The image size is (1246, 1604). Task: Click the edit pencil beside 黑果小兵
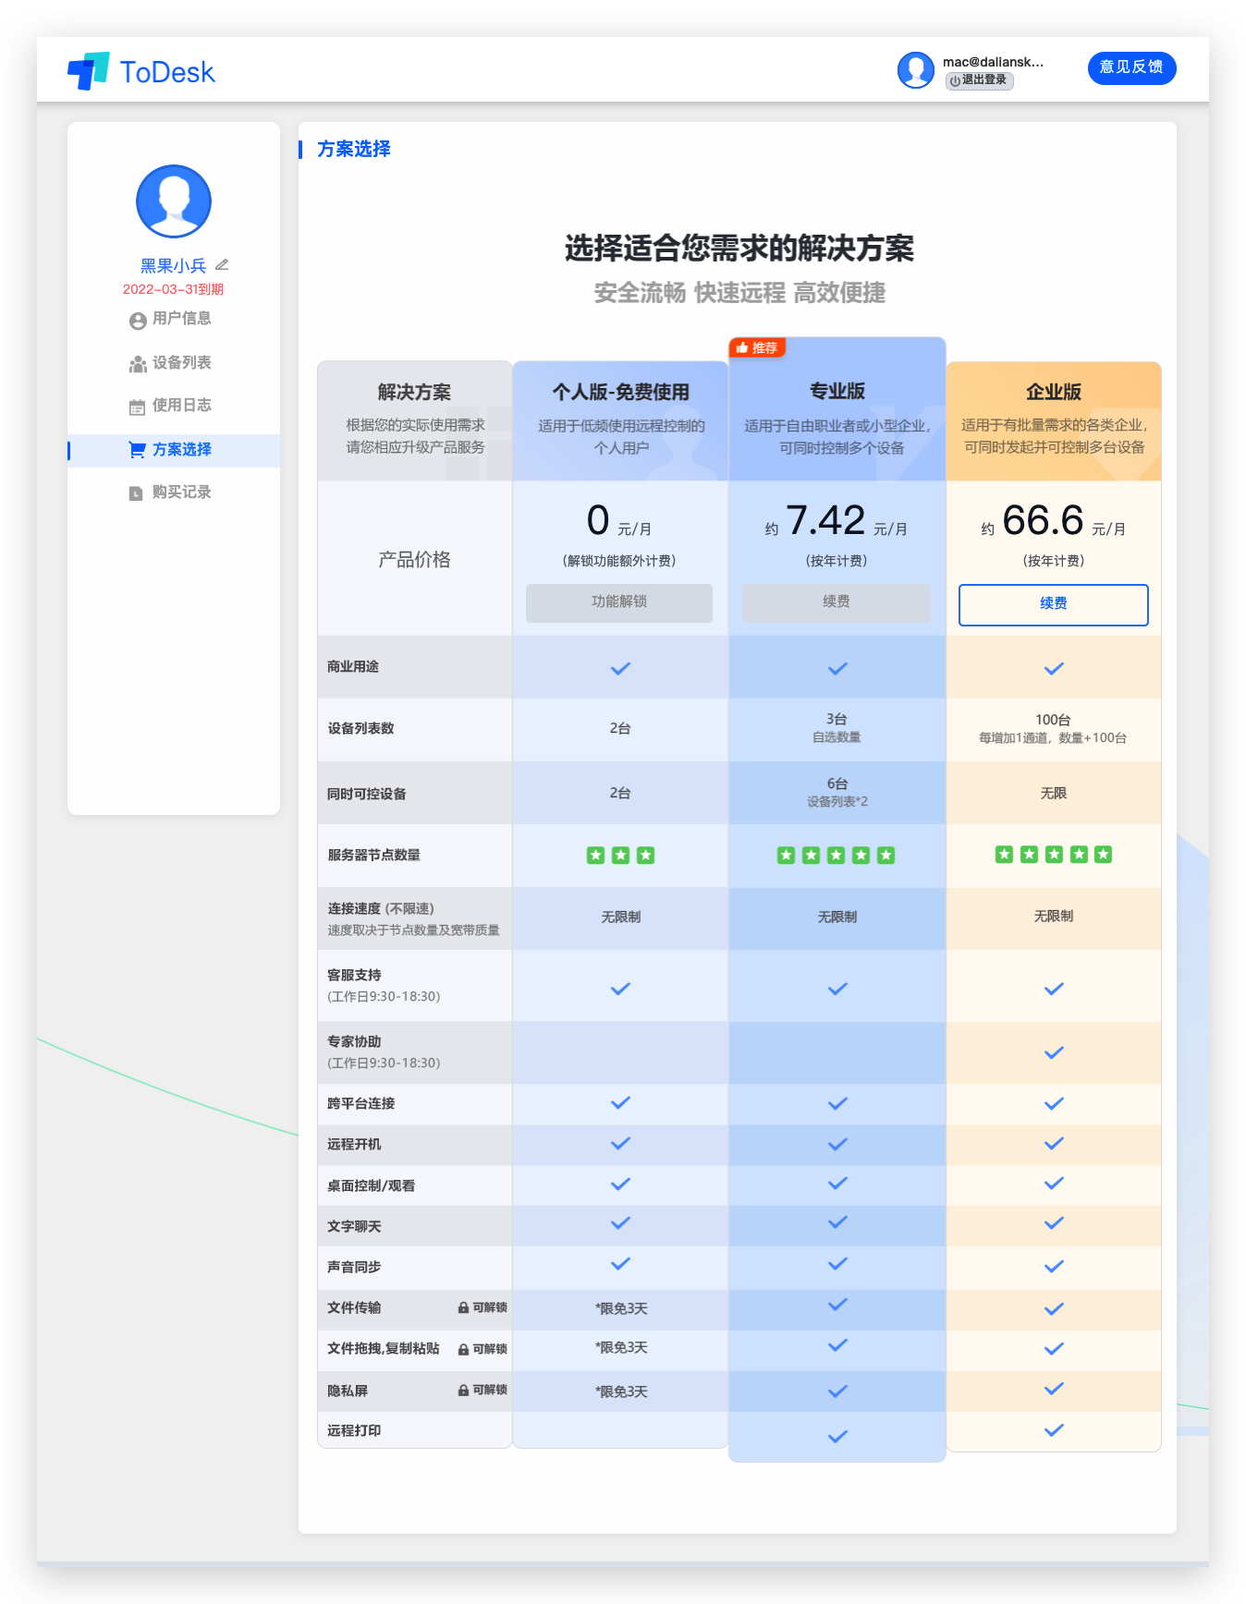[x=222, y=265]
